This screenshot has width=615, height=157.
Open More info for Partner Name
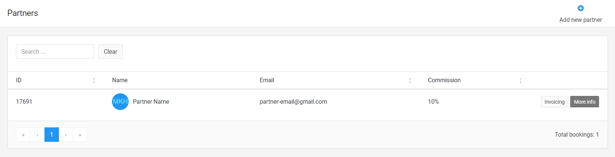[x=584, y=102]
